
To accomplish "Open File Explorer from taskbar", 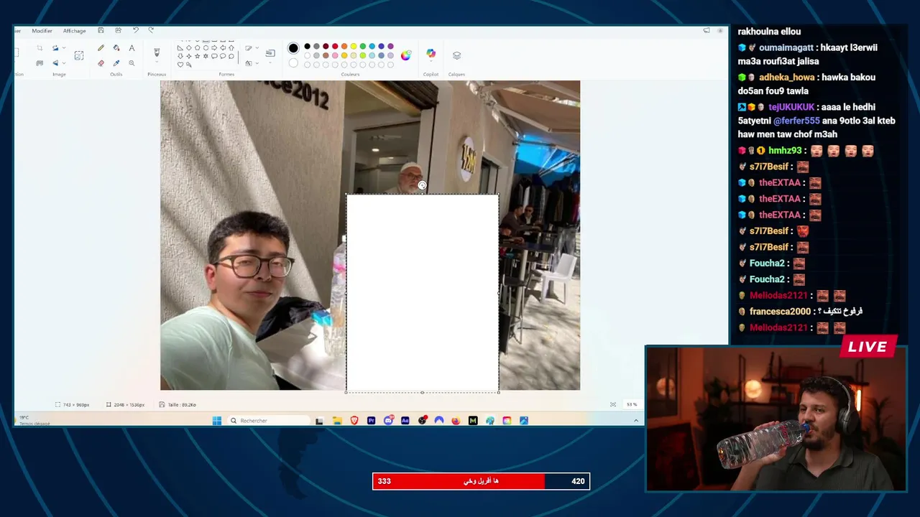I will [337, 421].
